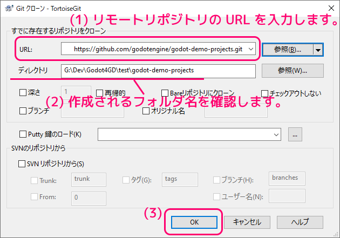
Task: Tick the SVN ブランチ(H): checkbox
Action: [x=216, y=180]
